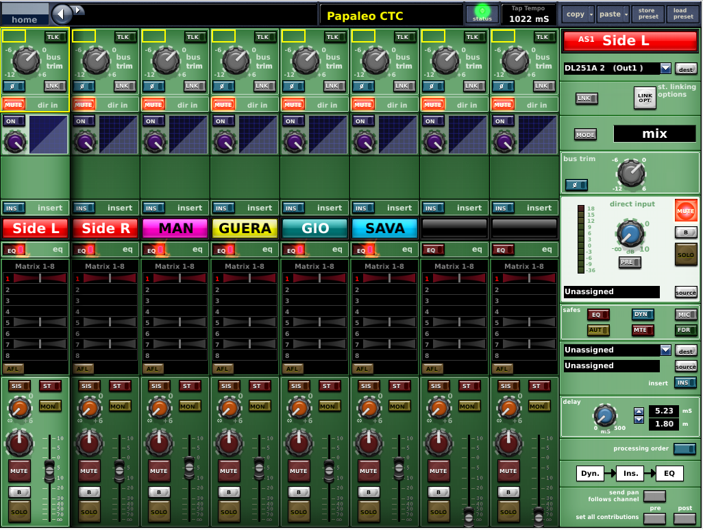Click the TLK button on Side L channel

(56, 37)
